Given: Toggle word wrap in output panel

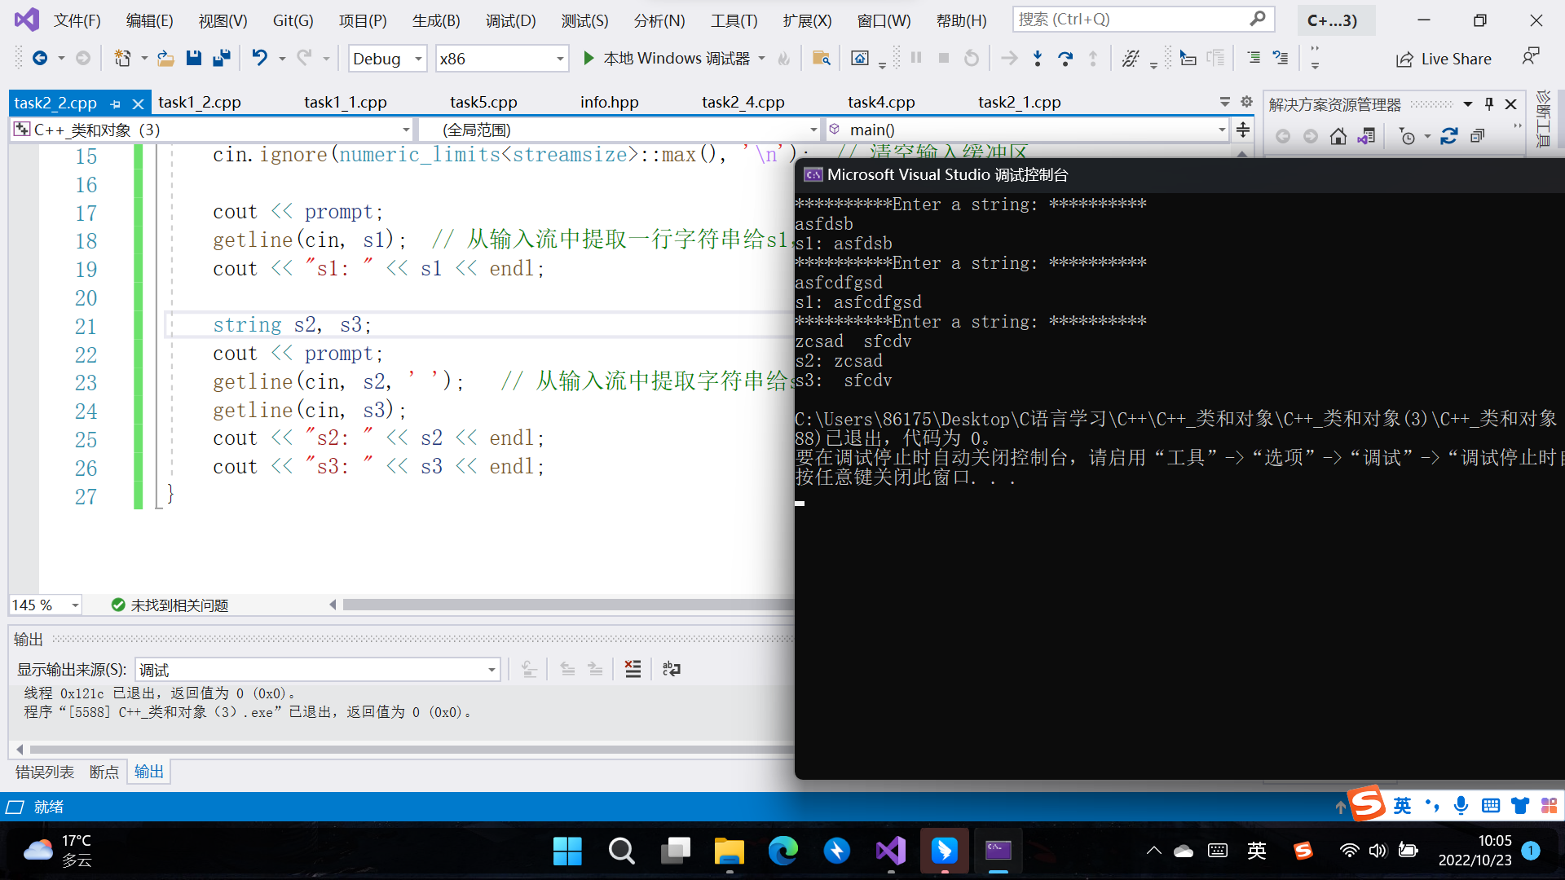Looking at the screenshot, I should (x=671, y=669).
